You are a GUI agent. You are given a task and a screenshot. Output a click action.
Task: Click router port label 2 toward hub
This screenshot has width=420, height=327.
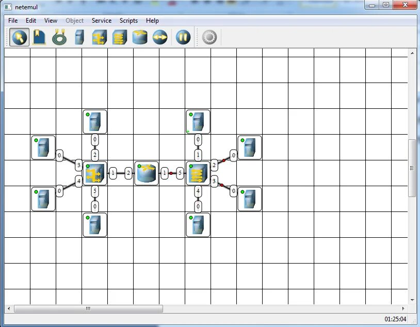click(128, 173)
